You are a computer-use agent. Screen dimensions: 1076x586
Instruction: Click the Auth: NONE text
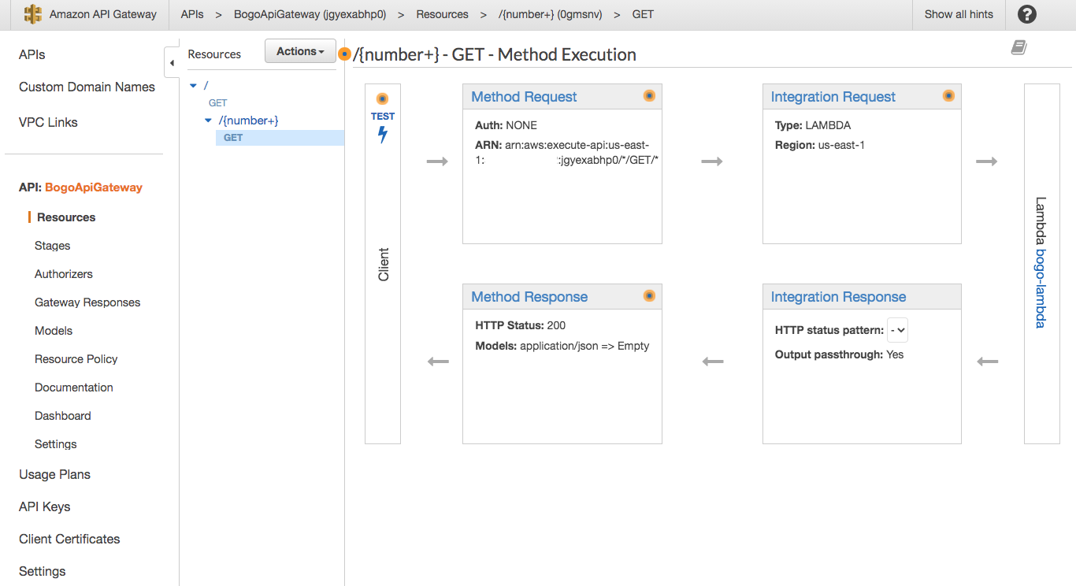[506, 125]
